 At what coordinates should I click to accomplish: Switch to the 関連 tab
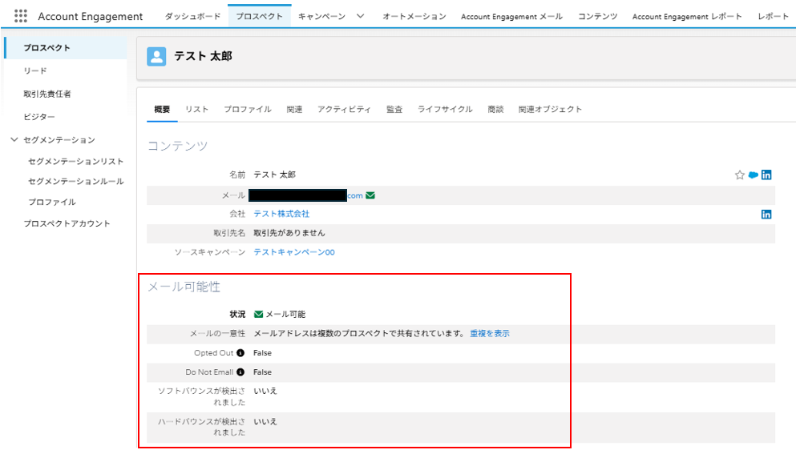[x=294, y=109]
